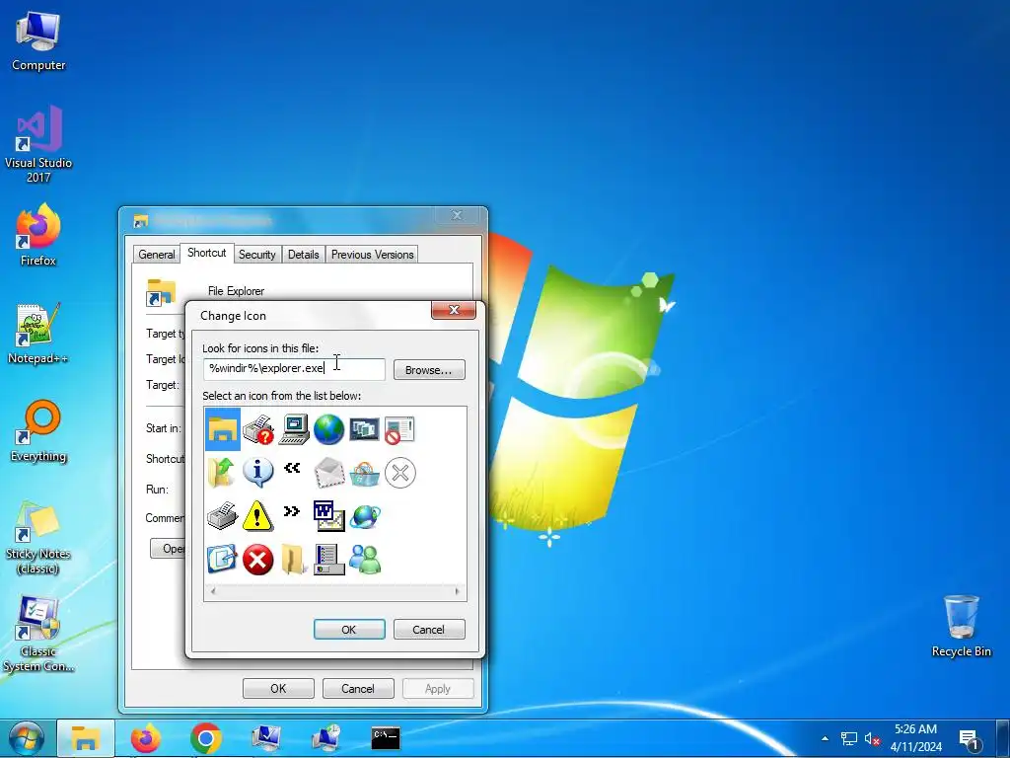Select Classic System Control desktop shortcut
This screenshot has height=758, width=1010.
(38, 635)
